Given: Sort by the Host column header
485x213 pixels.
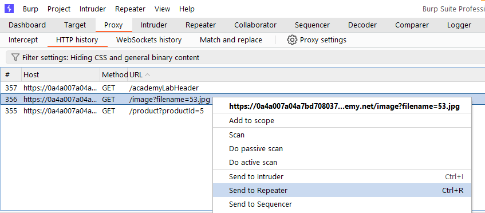Looking at the screenshot, I should click(x=61, y=75).
